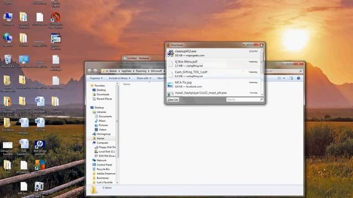Open Q Box Menu.pdf in Downloads list
Image resolution: width=353 pixels, height=198 pixels.
pos(213,64)
